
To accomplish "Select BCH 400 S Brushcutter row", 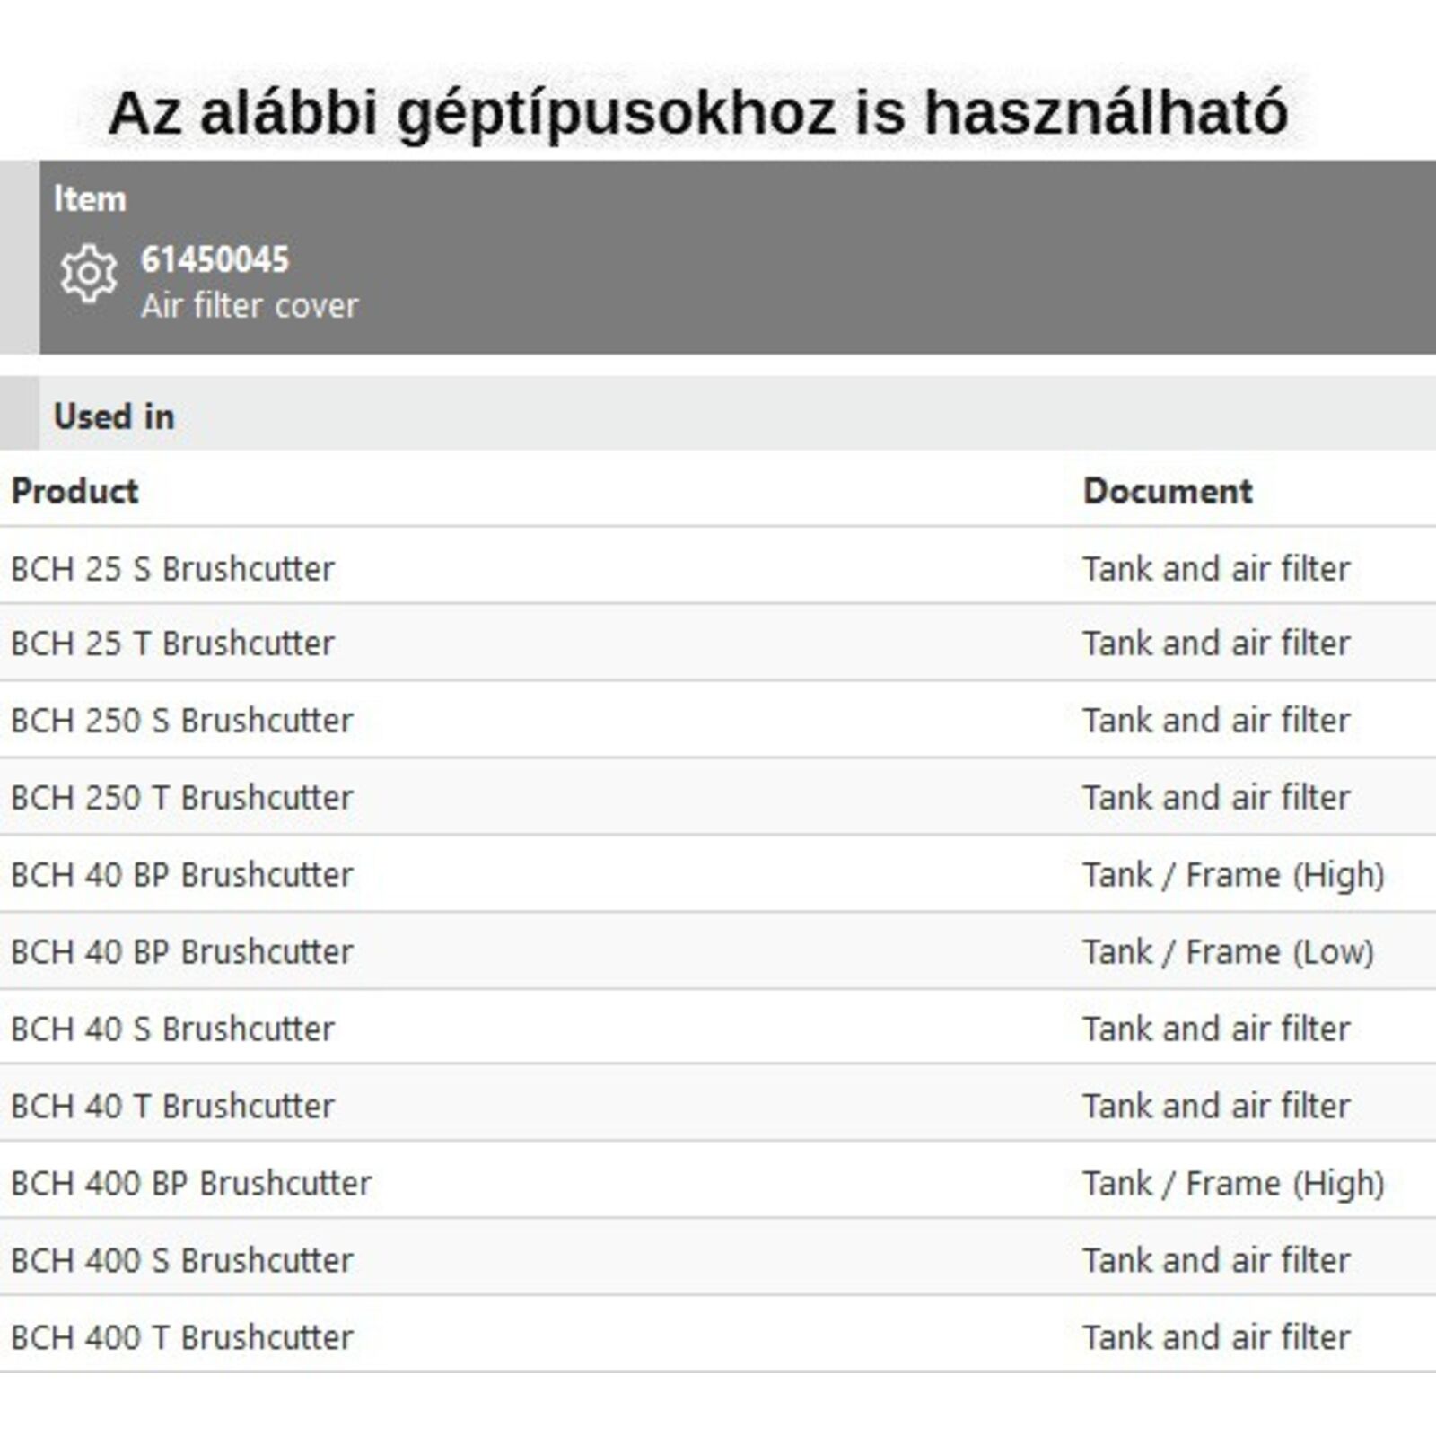I will 182,1261.
